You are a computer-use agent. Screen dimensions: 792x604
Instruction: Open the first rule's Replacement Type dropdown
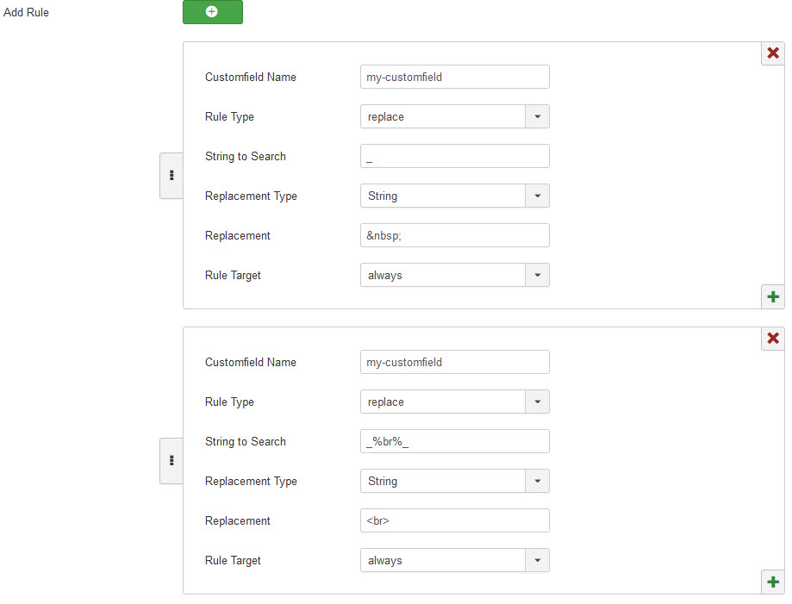click(x=454, y=196)
